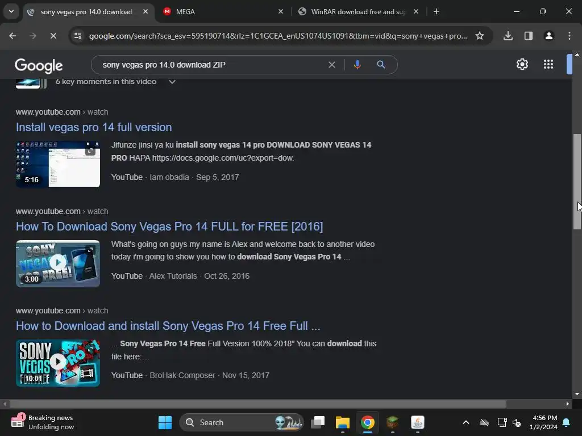Click the address bar URL
The width and height of the screenshot is (582, 436).
(277, 36)
